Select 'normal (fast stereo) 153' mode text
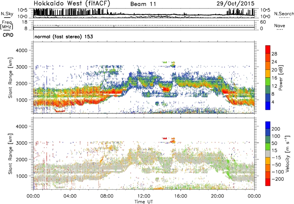Screen dimensions: 294x204 click(64, 36)
